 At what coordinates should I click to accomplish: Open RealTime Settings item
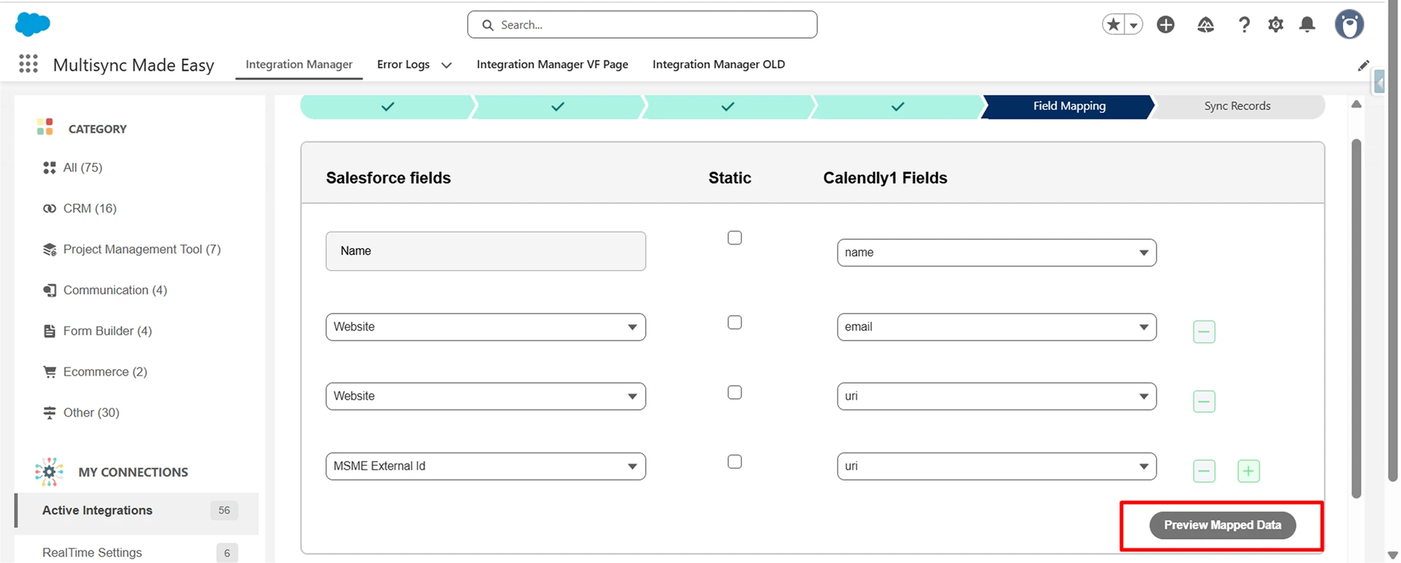point(136,553)
